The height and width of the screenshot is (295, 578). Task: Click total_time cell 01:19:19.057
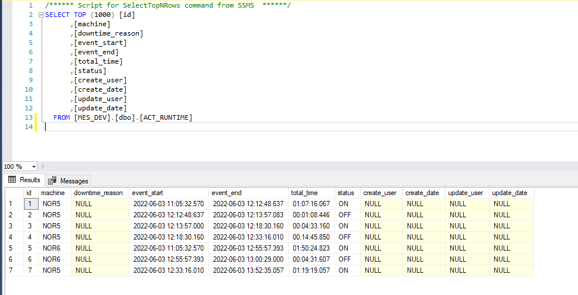[x=312, y=270]
